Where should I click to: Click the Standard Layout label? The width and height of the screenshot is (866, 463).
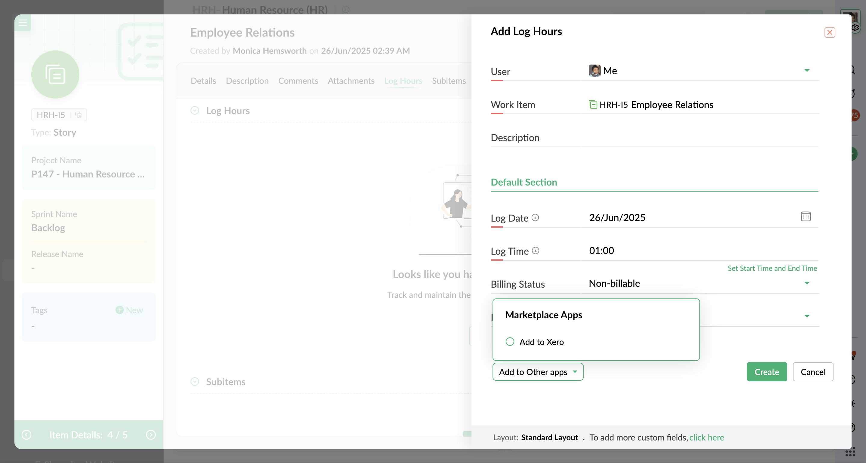coord(549,437)
